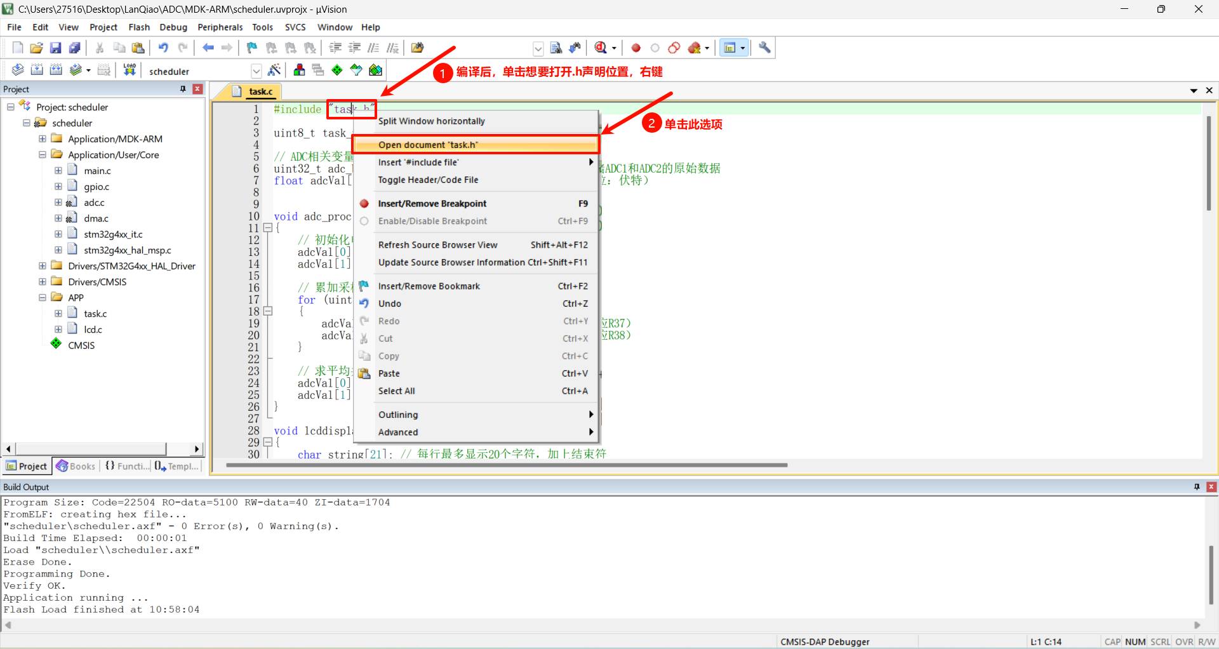
Task: Expand the Drivers/STM32G4xx_HAL_Driver folder
Action: click(43, 265)
